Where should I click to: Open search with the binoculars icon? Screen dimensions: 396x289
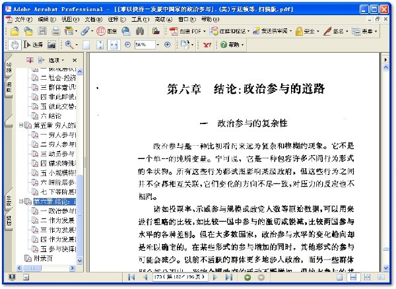point(140,31)
